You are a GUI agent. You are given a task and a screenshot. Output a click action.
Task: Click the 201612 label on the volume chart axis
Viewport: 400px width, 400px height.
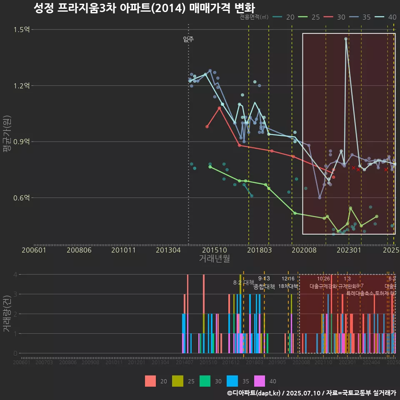pyautogui.click(x=231, y=362)
